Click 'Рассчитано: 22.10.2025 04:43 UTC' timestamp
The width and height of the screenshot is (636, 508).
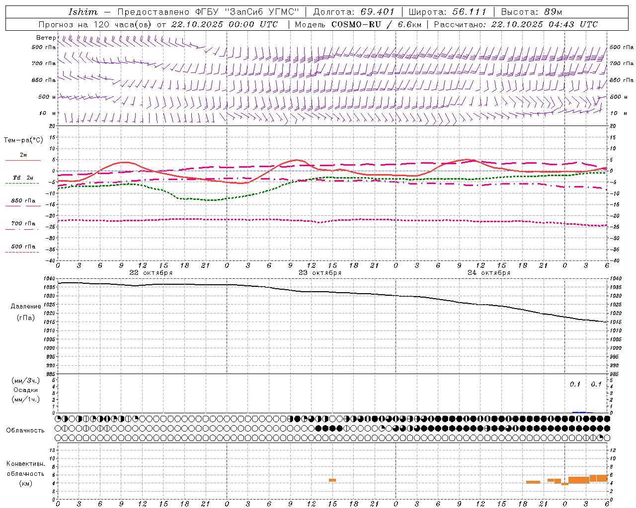pyautogui.click(x=516, y=24)
